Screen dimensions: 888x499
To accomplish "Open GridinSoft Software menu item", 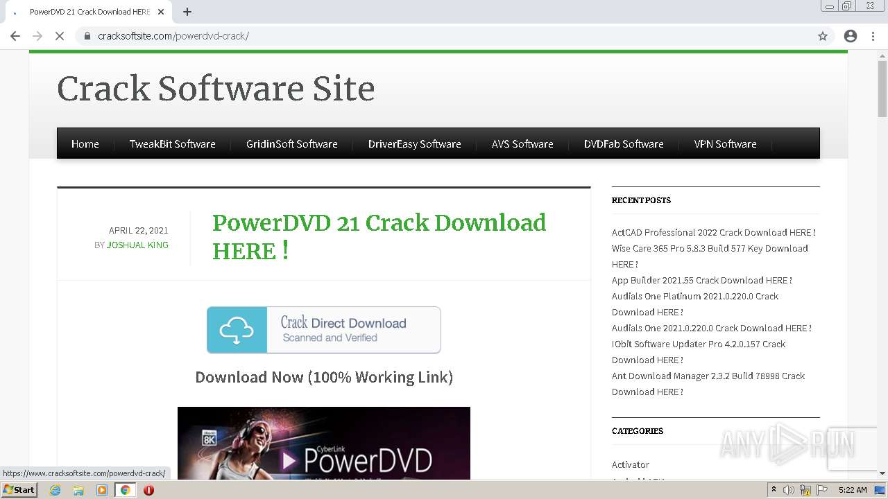I will click(292, 144).
